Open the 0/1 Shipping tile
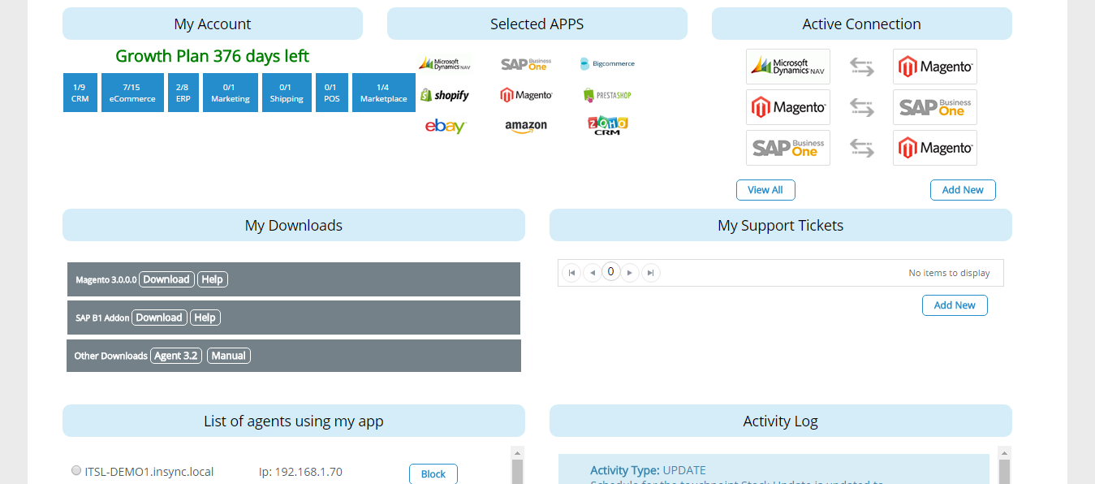 (x=287, y=93)
